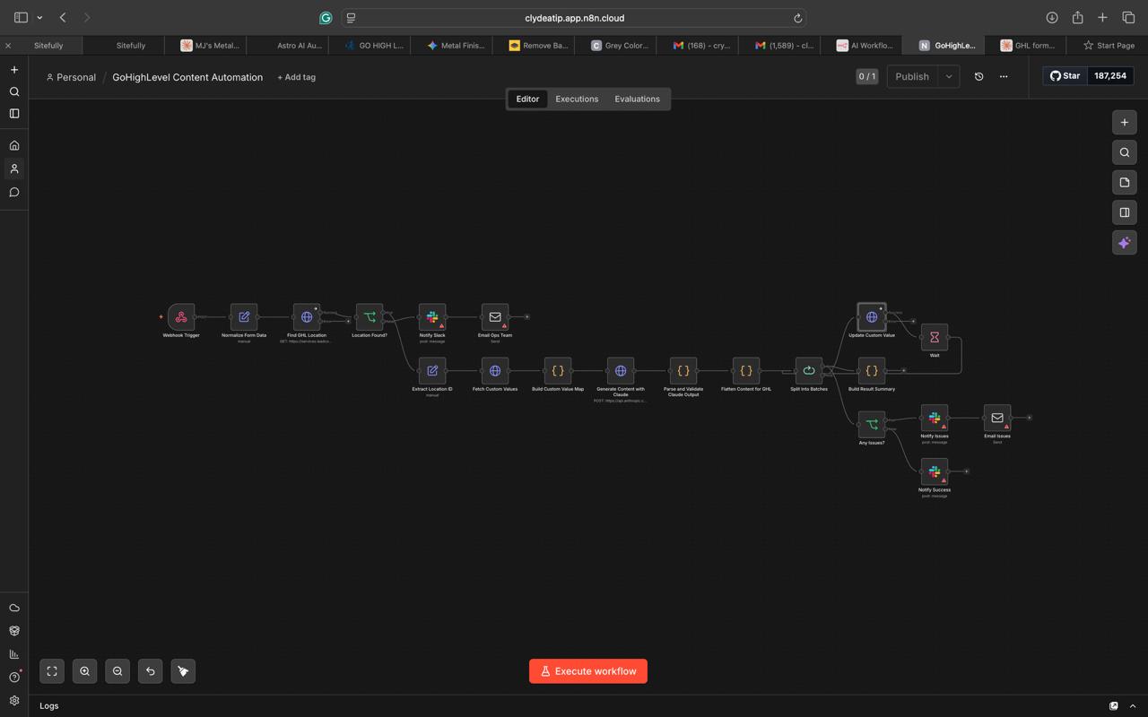
Task: Click the 0 / 1 issues counter
Action: click(867, 77)
